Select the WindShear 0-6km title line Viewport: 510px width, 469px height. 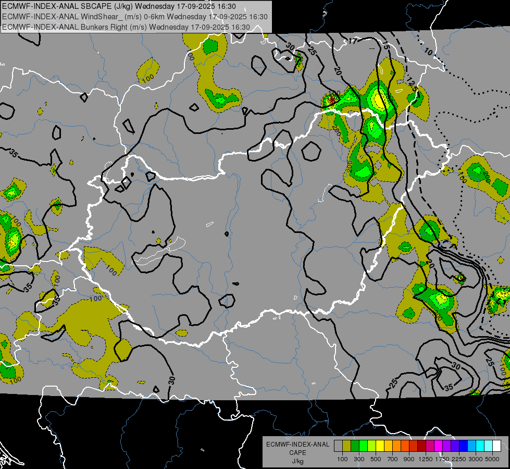point(134,17)
